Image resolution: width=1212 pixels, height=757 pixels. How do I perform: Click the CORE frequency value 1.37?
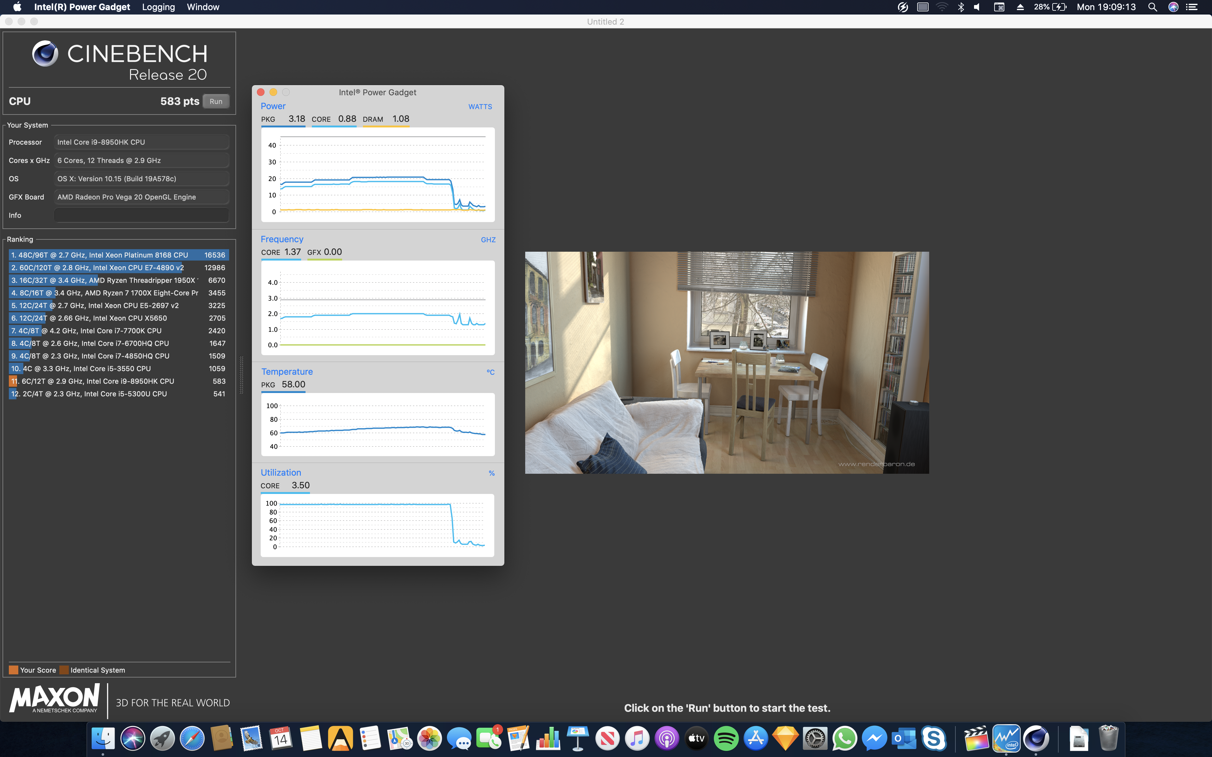click(x=293, y=252)
